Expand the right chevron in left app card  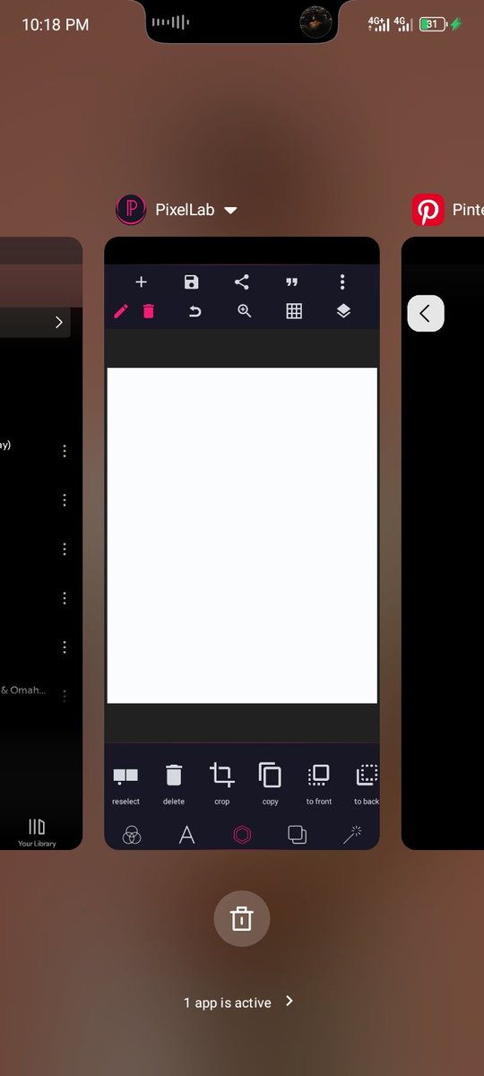(59, 322)
